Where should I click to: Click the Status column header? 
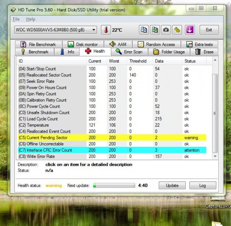point(194,61)
